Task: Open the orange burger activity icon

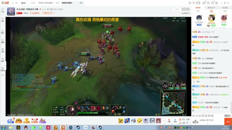Action: click(19, 121)
